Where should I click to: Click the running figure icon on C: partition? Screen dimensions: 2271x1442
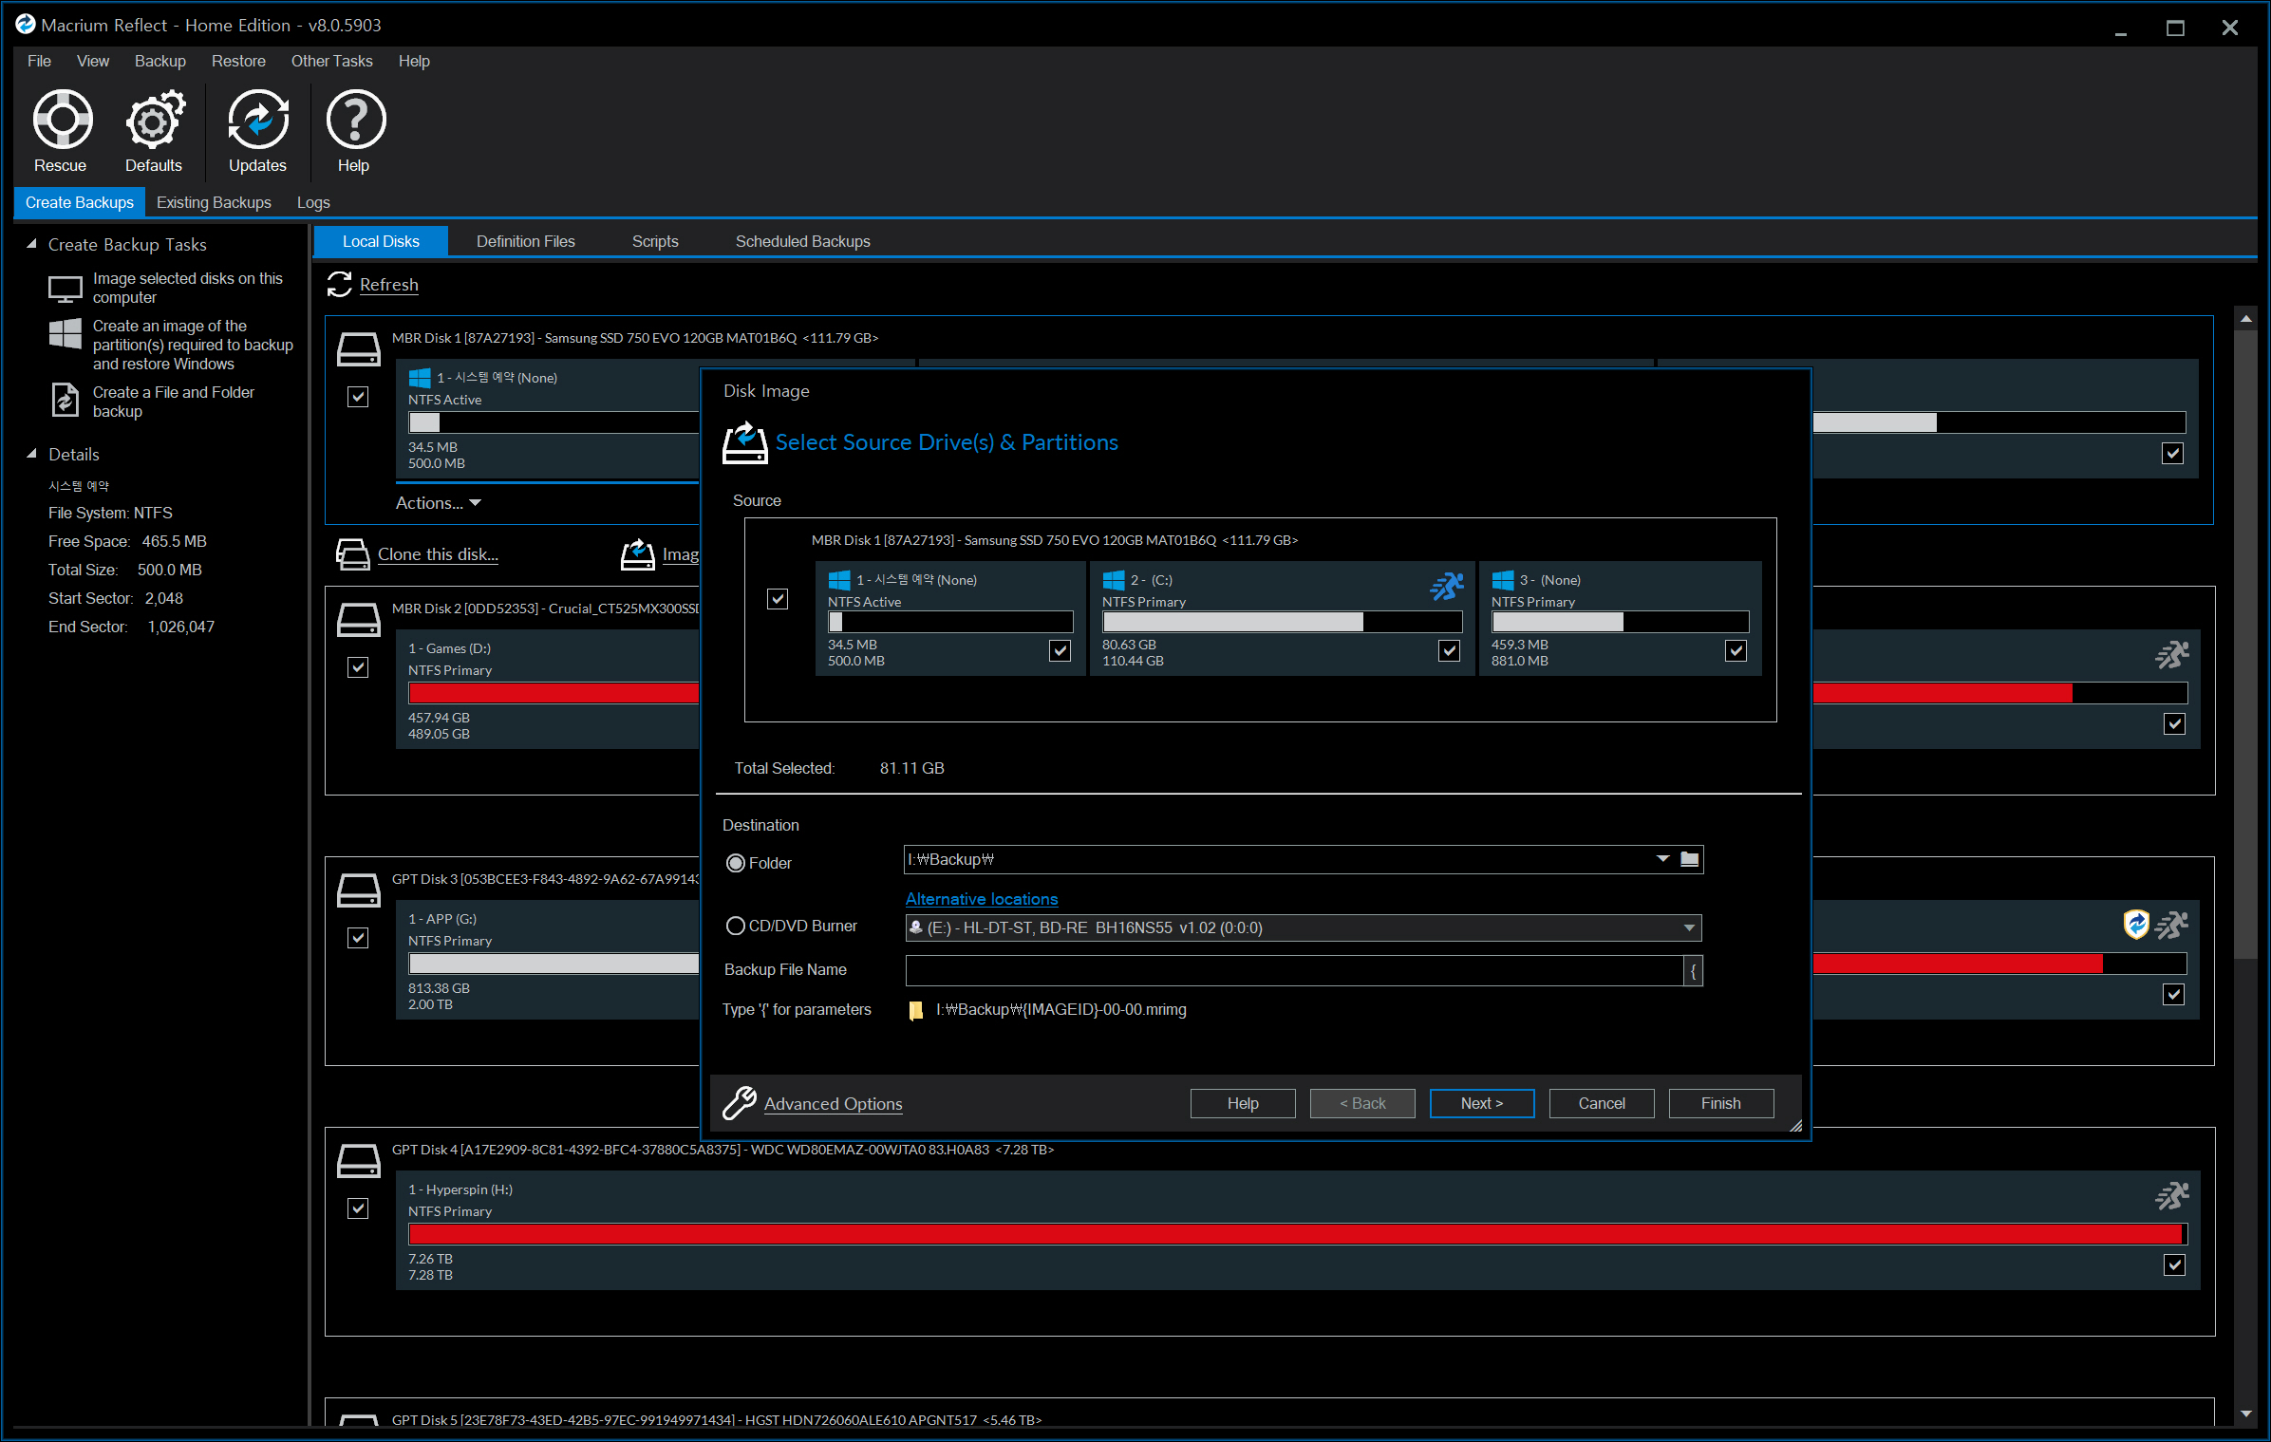(1447, 587)
